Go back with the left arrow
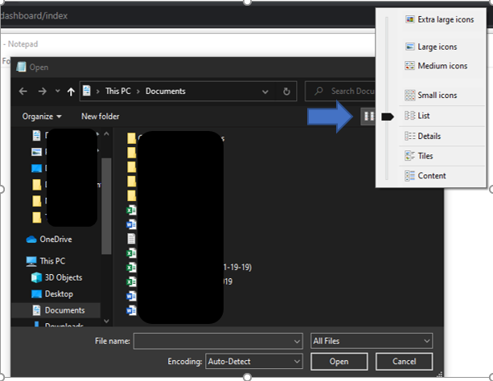This screenshot has width=493, height=381. tap(23, 92)
